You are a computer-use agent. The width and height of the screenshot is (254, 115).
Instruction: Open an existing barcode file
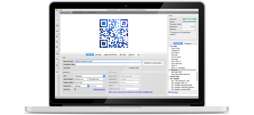click(57, 20)
